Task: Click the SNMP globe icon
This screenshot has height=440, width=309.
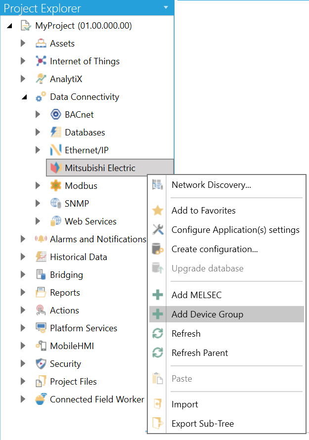Action: (56, 204)
